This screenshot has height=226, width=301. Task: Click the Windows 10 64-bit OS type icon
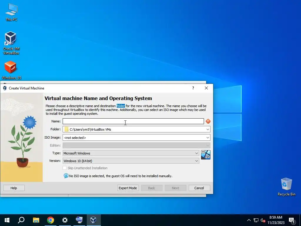pyautogui.click(x=205, y=155)
